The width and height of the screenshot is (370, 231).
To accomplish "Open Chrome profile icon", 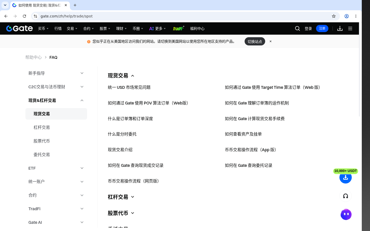I will pyautogui.click(x=347, y=16).
